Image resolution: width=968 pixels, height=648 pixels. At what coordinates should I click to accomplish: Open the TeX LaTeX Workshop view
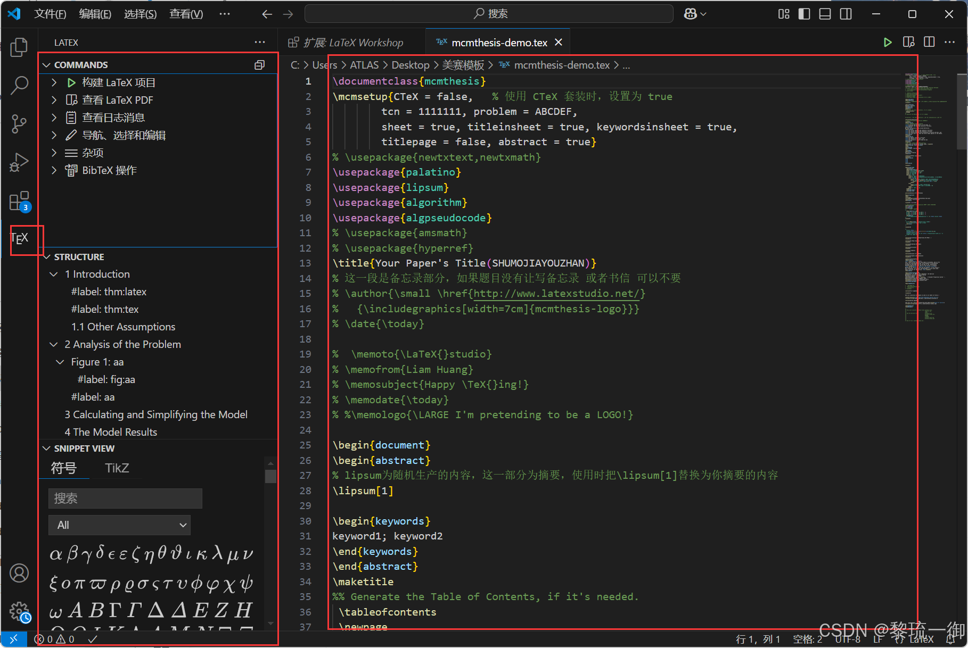[x=20, y=238]
